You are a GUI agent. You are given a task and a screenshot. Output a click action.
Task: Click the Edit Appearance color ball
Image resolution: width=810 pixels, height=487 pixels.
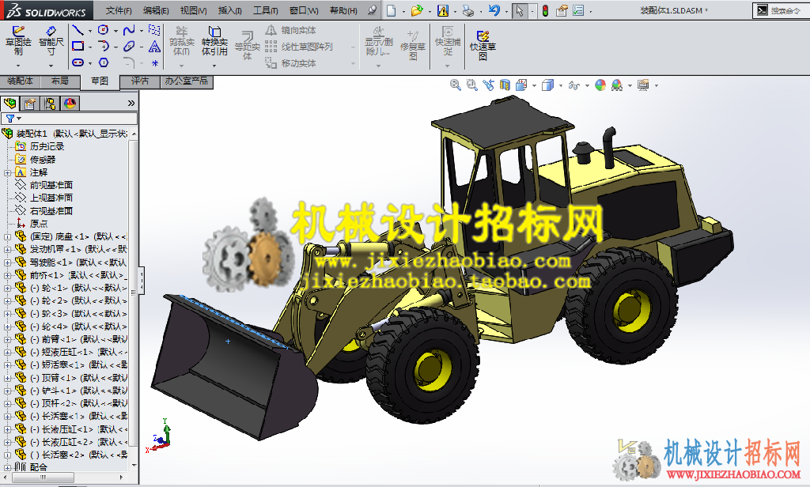600,85
